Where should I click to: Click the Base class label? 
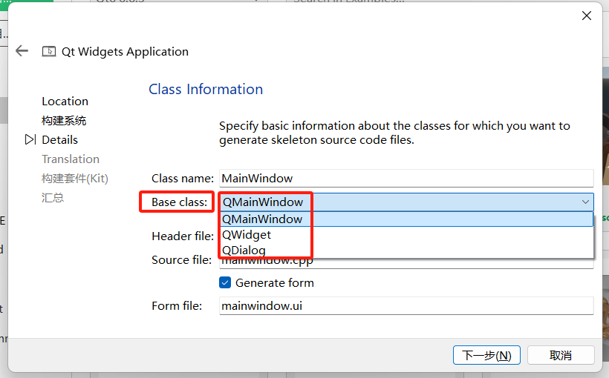pos(180,202)
